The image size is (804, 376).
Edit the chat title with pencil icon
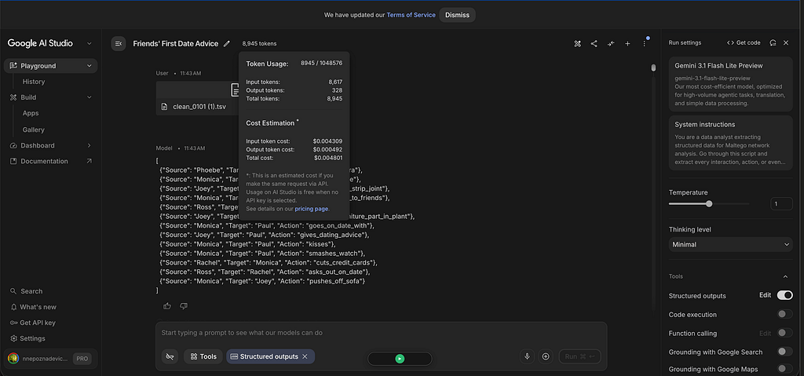[x=227, y=44]
